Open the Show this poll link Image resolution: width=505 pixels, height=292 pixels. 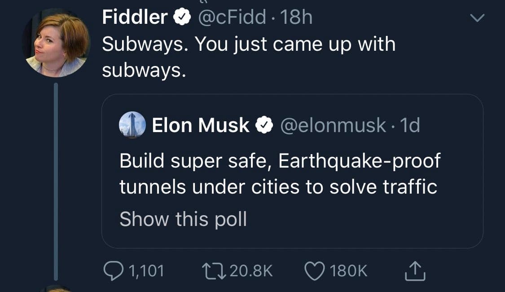pos(183,219)
